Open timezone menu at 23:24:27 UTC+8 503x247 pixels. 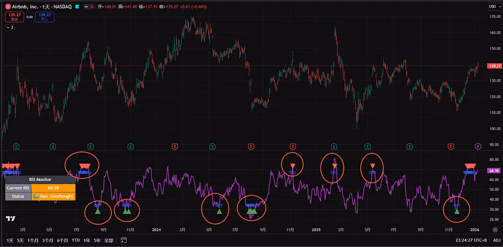click(x=471, y=240)
